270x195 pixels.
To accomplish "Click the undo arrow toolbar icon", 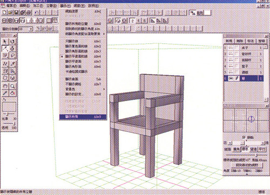I will coord(37,12).
